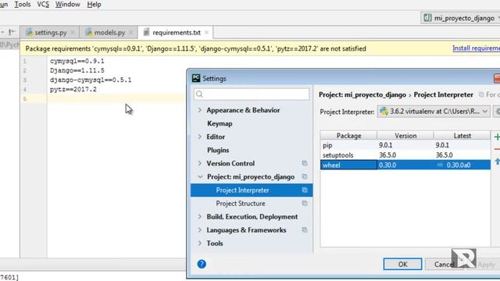Select the pip package row

(x=405, y=145)
